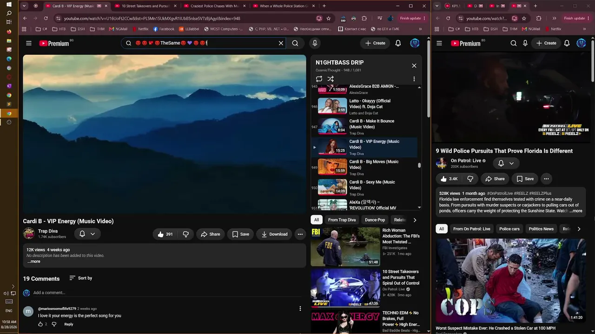Open the HTB bookmarks folder in left browser
Viewport: 595px width, 334px height.
pos(58,29)
